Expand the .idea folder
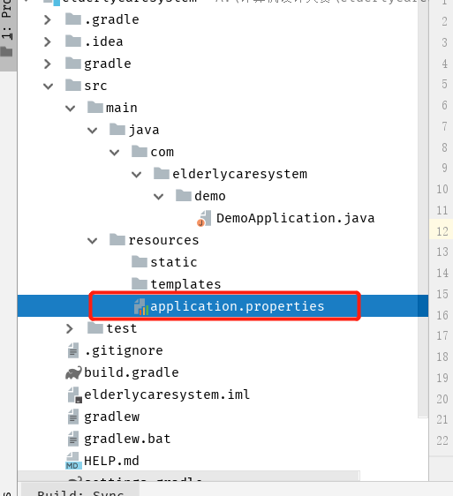Screen dimensions: 453x496 tap(48, 41)
